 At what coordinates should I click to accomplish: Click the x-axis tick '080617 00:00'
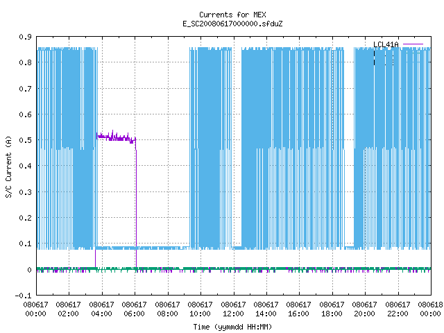coord(35,309)
